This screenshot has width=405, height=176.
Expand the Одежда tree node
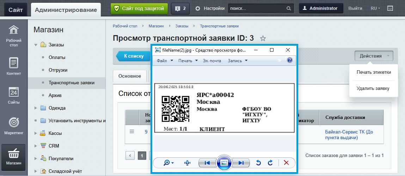[36, 108]
